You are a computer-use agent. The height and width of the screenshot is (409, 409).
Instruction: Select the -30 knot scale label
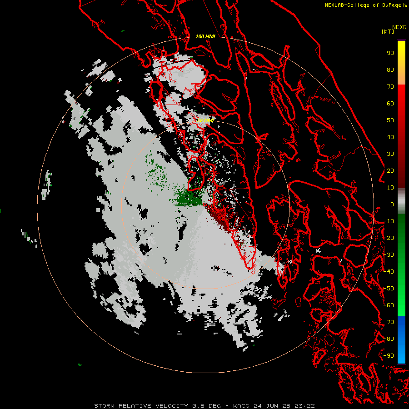tap(389, 255)
